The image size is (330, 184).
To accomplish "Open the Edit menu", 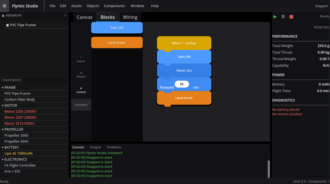I will click(63, 6).
